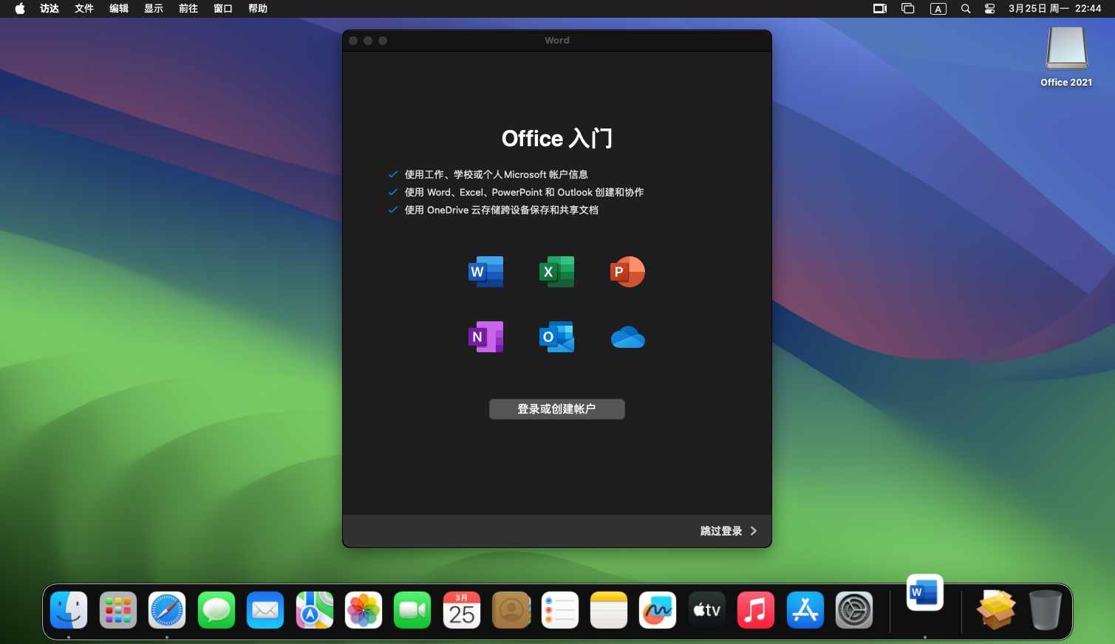Screen dimensions: 1115x644
Task: Open Notes from the Dock
Action: tap(609, 611)
